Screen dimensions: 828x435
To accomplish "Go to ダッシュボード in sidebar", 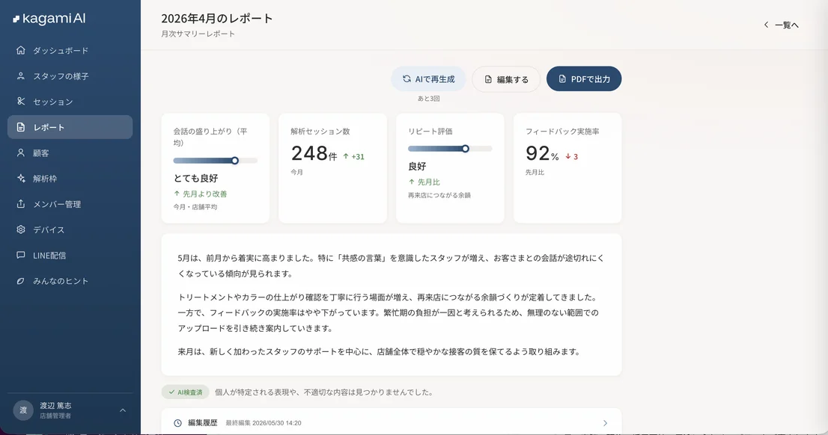I will 70,50.
